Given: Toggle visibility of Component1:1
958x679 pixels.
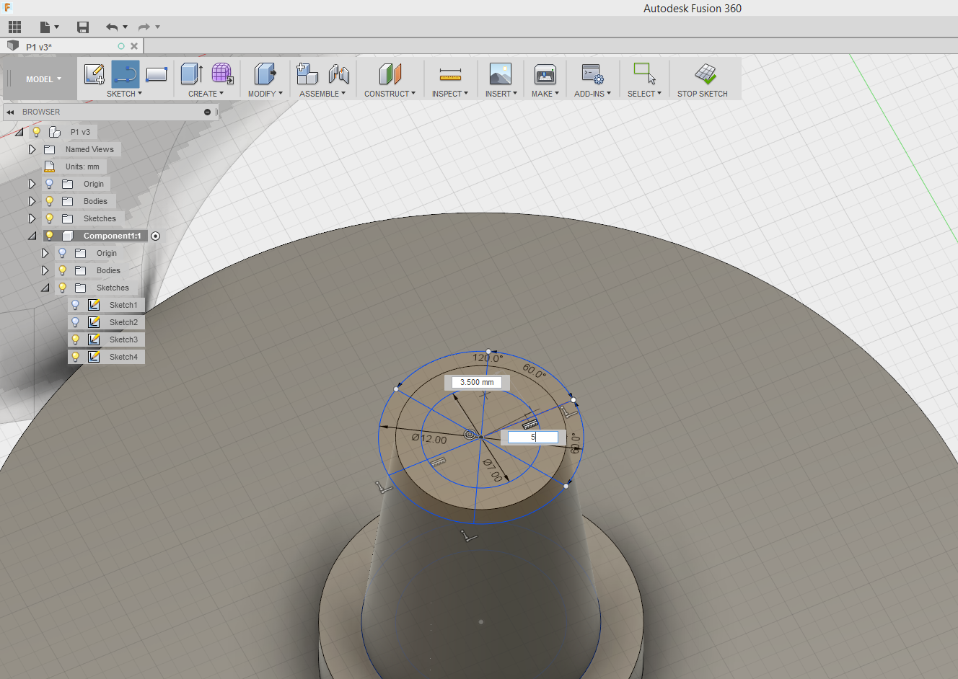Looking at the screenshot, I should pos(49,236).
